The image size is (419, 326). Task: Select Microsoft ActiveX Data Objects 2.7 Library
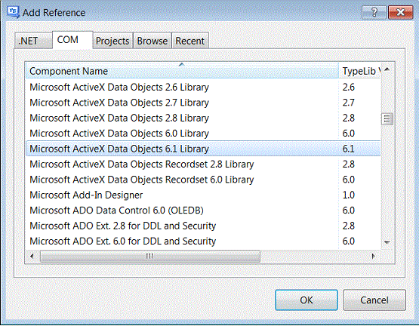(x=203, y=103)
